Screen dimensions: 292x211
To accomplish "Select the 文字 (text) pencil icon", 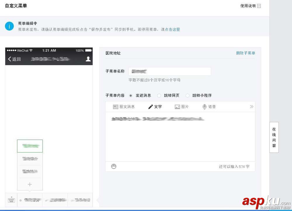I will 155,107.
